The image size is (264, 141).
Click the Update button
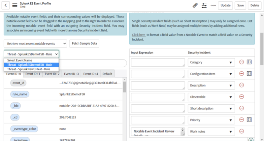tap(225, 5)
